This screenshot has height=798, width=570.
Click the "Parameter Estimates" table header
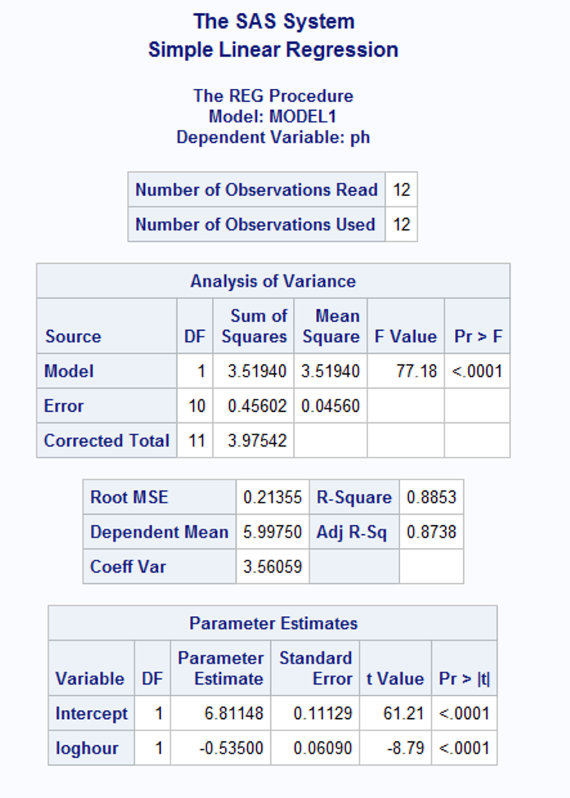coord(273,624)
